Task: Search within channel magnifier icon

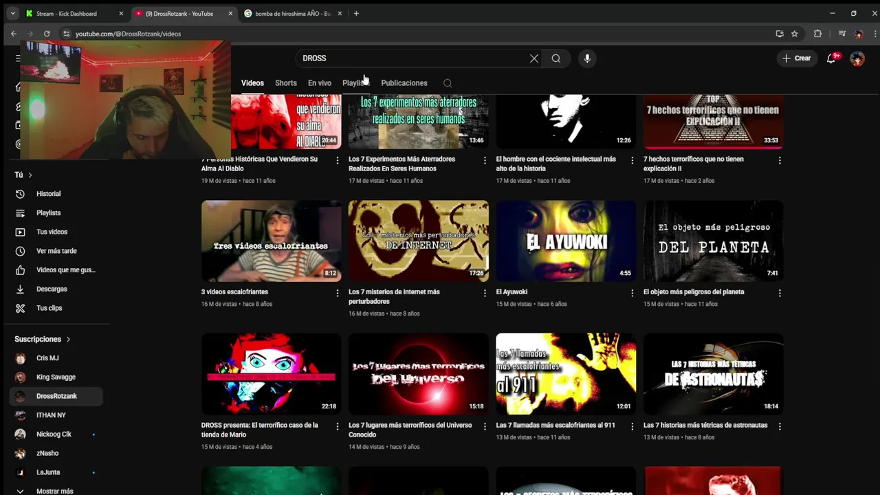Action: coord(448,83)
